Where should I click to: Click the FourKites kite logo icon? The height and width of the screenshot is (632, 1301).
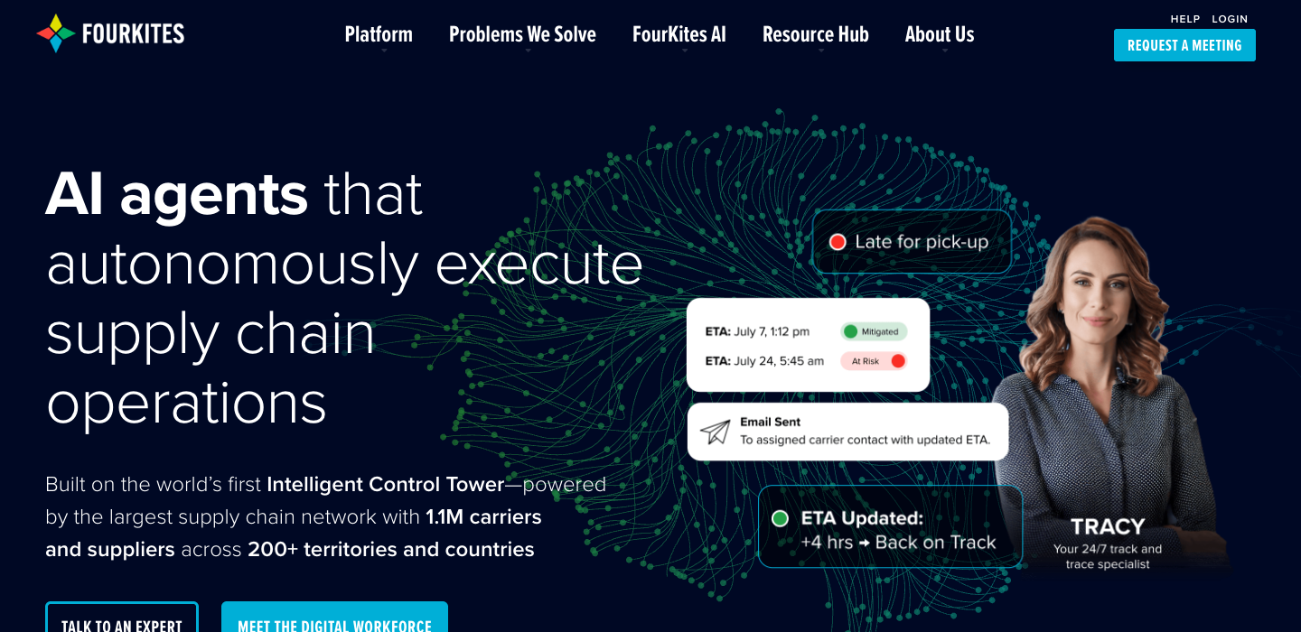55,33
